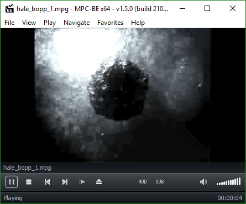Stop the video playback

[29, 182]
